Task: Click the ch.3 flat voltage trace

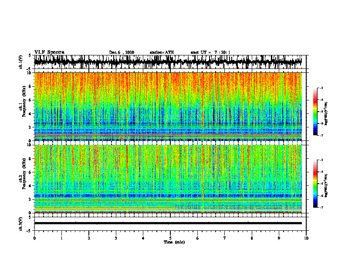Action: (x=168, y=223)
